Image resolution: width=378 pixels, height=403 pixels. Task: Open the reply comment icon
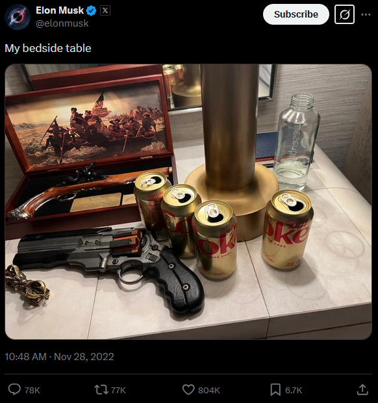[14, 389]
